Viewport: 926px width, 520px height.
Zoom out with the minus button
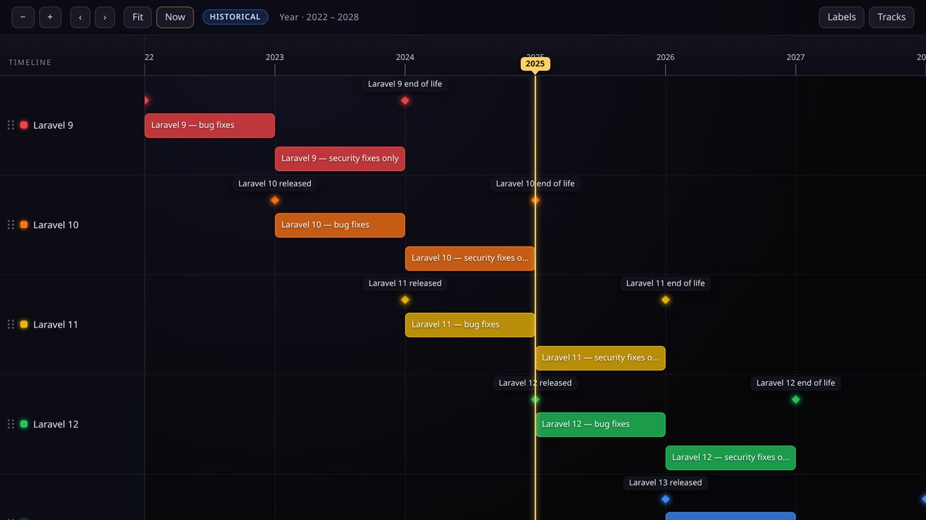[23, 17]
